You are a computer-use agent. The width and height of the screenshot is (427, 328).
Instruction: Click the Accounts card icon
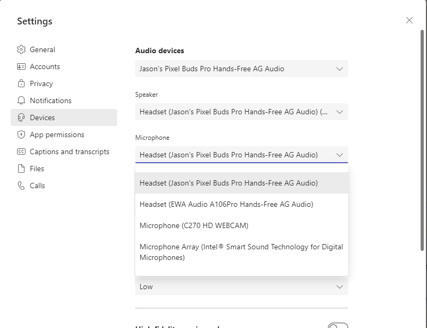click(21, 66)
